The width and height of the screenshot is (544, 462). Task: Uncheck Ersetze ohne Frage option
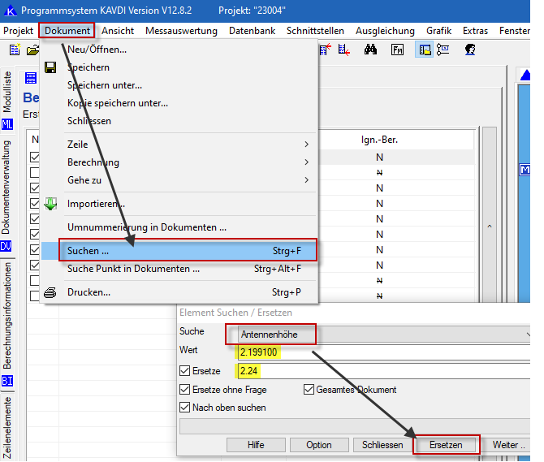pos(184,390)
